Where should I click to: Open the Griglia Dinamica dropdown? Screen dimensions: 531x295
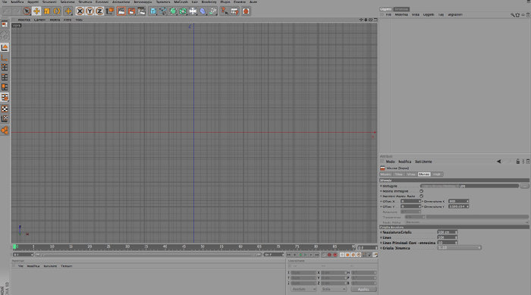point(459,248)
